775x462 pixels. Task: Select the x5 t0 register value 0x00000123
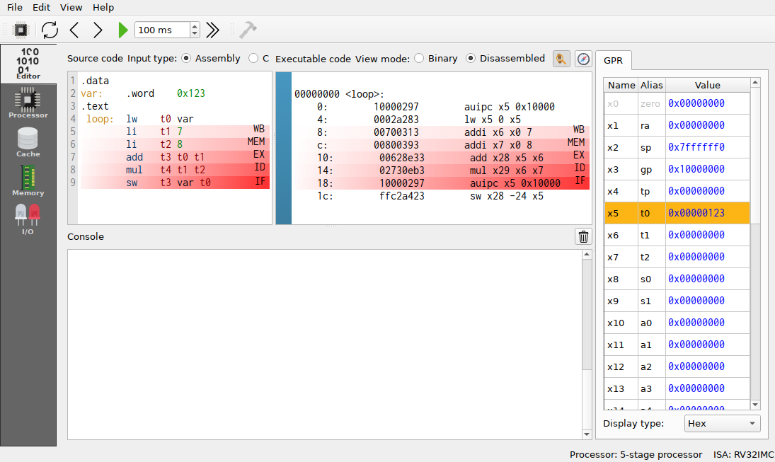(707, 213)
